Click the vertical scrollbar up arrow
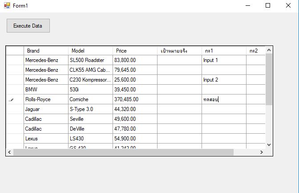This screenshot has height=193, width=299. pyautogui.click(x=268, y=50)
